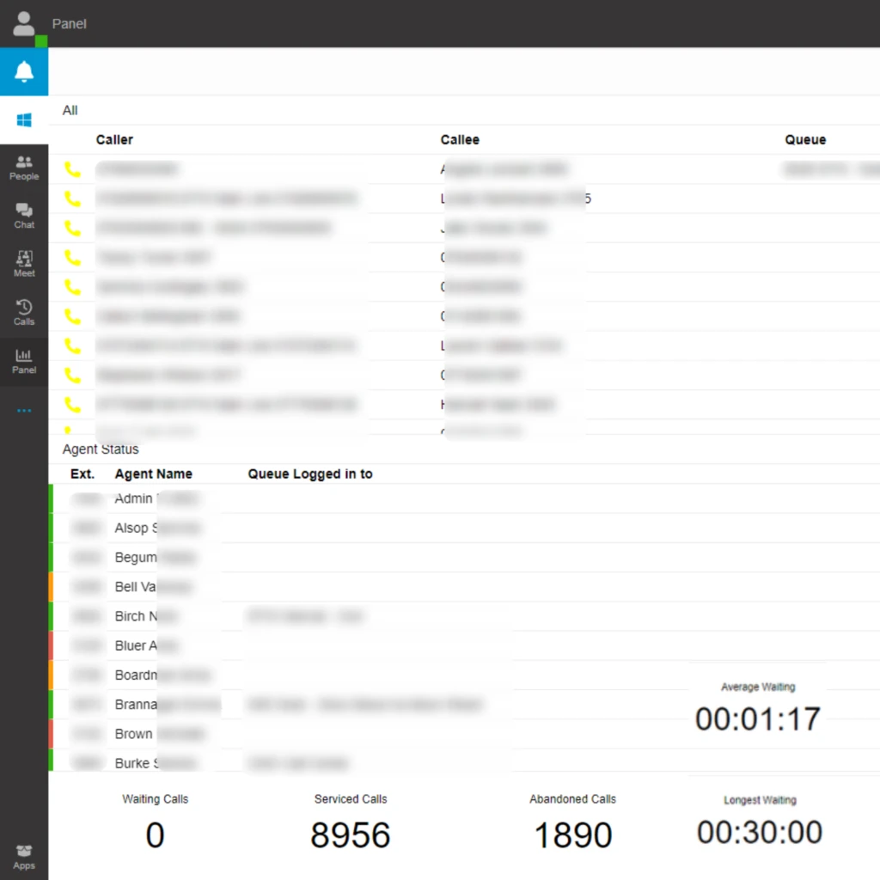Open the Chat sidebar panel
880x880 pixels.
coord(23,217)
